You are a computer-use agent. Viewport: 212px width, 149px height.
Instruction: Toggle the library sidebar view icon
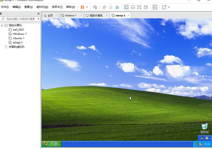[x=126, y=7]
